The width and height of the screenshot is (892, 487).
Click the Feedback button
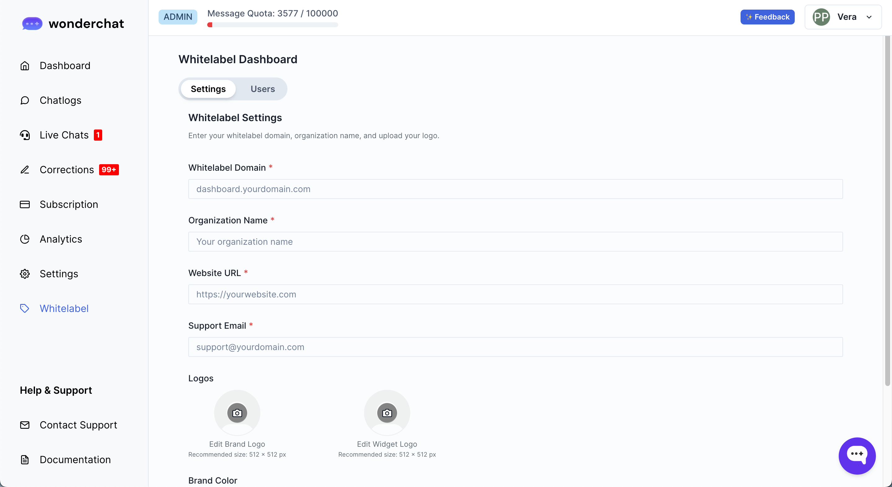coord(767,17)
